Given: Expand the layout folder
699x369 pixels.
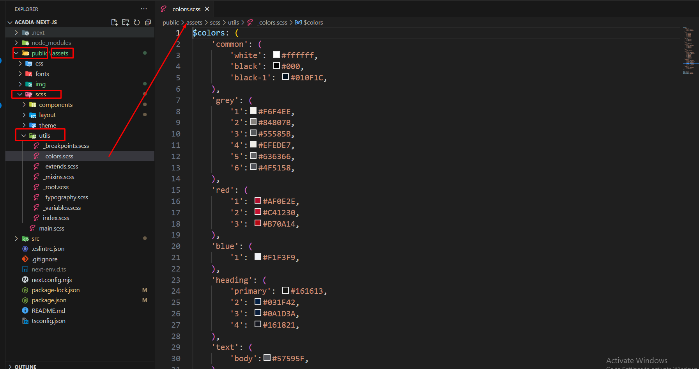Looking at the screenshot, I should (24, 115).
